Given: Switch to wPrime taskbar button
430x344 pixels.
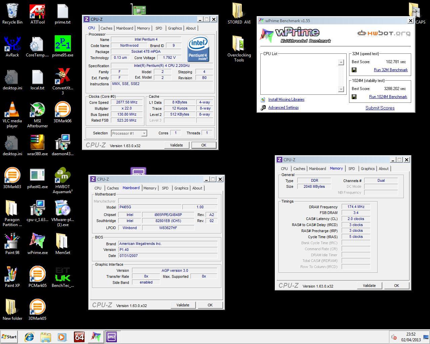Looking at the screenshot, I should [x=95, y=337].
